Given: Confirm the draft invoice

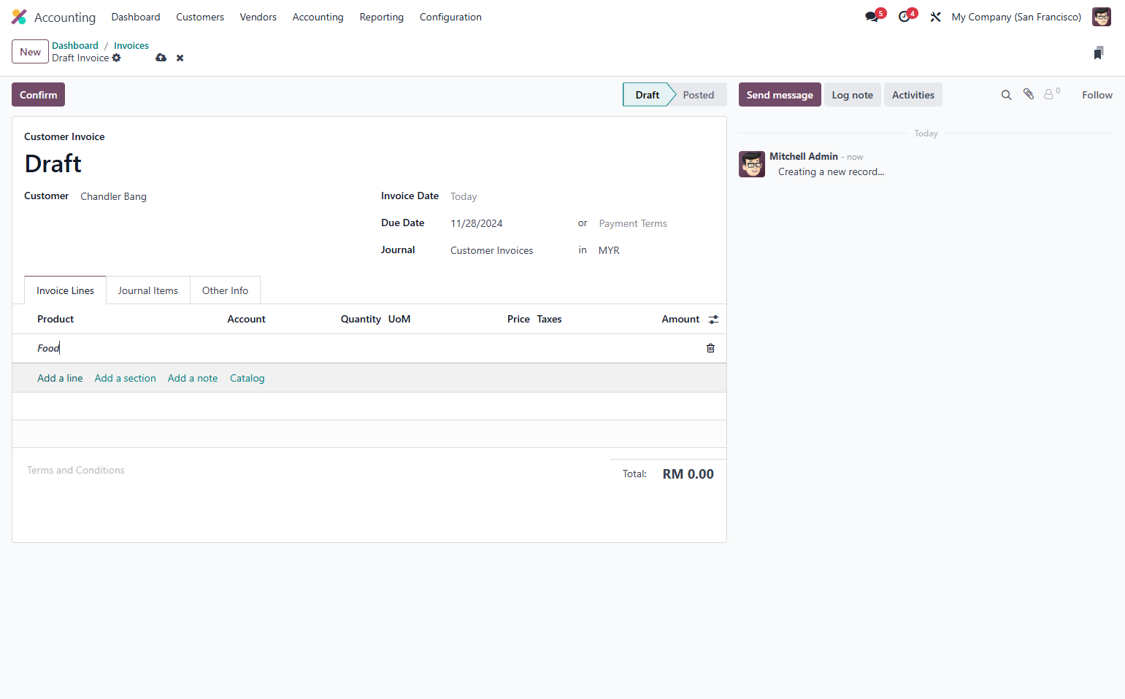Looking at the screenshot, I should tap(38, 95).
